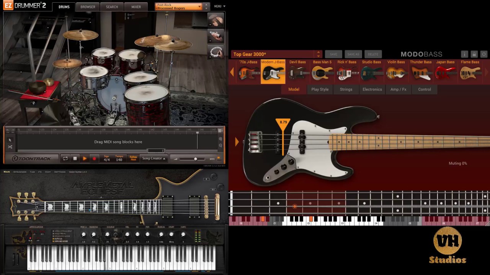
Task: Select the Thunder Bass model
Action: pyautogui.click(x=421, y=71)
